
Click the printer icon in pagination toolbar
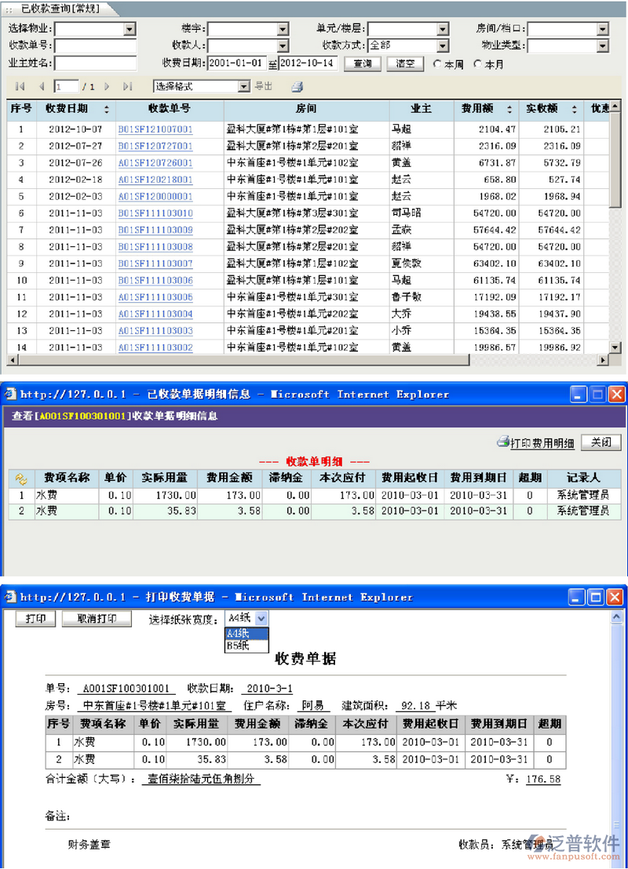tap(298, 86)
